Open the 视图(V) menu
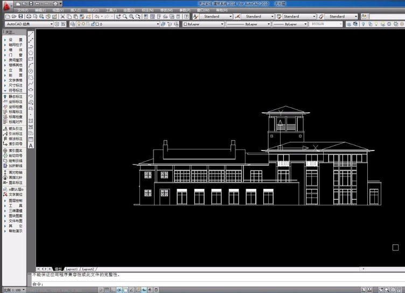 [x=58, y=10]
